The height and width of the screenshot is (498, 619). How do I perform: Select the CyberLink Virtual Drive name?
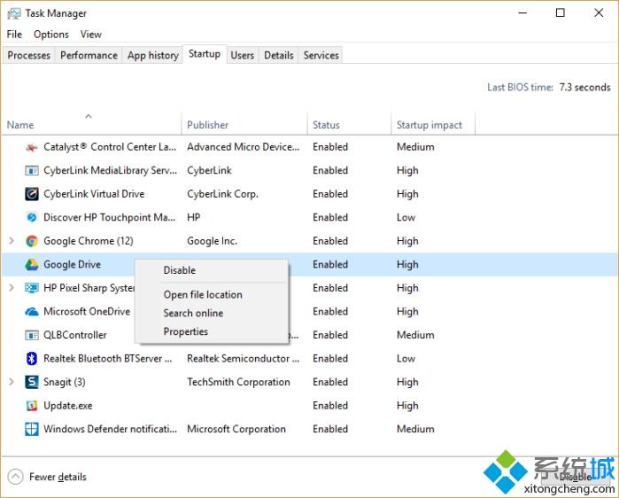pos(94,194)
